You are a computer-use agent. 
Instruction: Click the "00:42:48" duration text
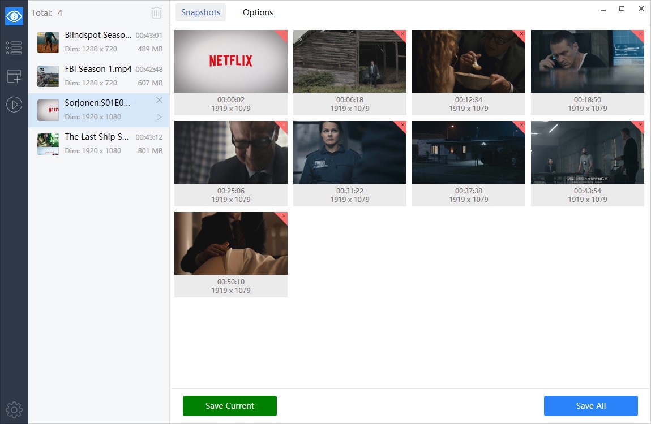149,70
